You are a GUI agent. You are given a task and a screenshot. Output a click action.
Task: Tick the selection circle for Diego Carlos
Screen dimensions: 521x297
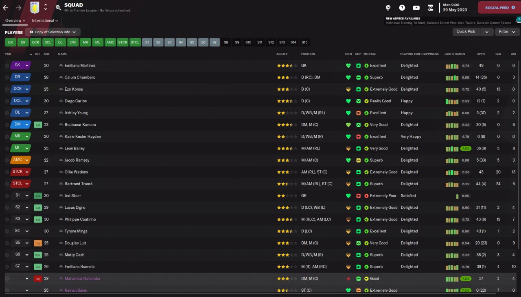point(7,101)
